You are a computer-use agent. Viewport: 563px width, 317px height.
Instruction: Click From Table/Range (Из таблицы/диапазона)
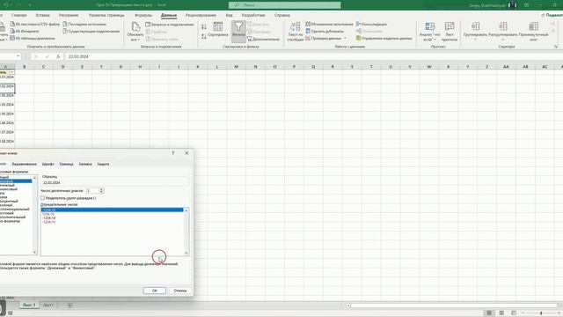(33, 38)
